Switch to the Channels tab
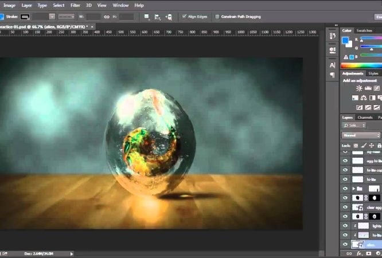The image size is (382, 258). [x=365, y=118]
